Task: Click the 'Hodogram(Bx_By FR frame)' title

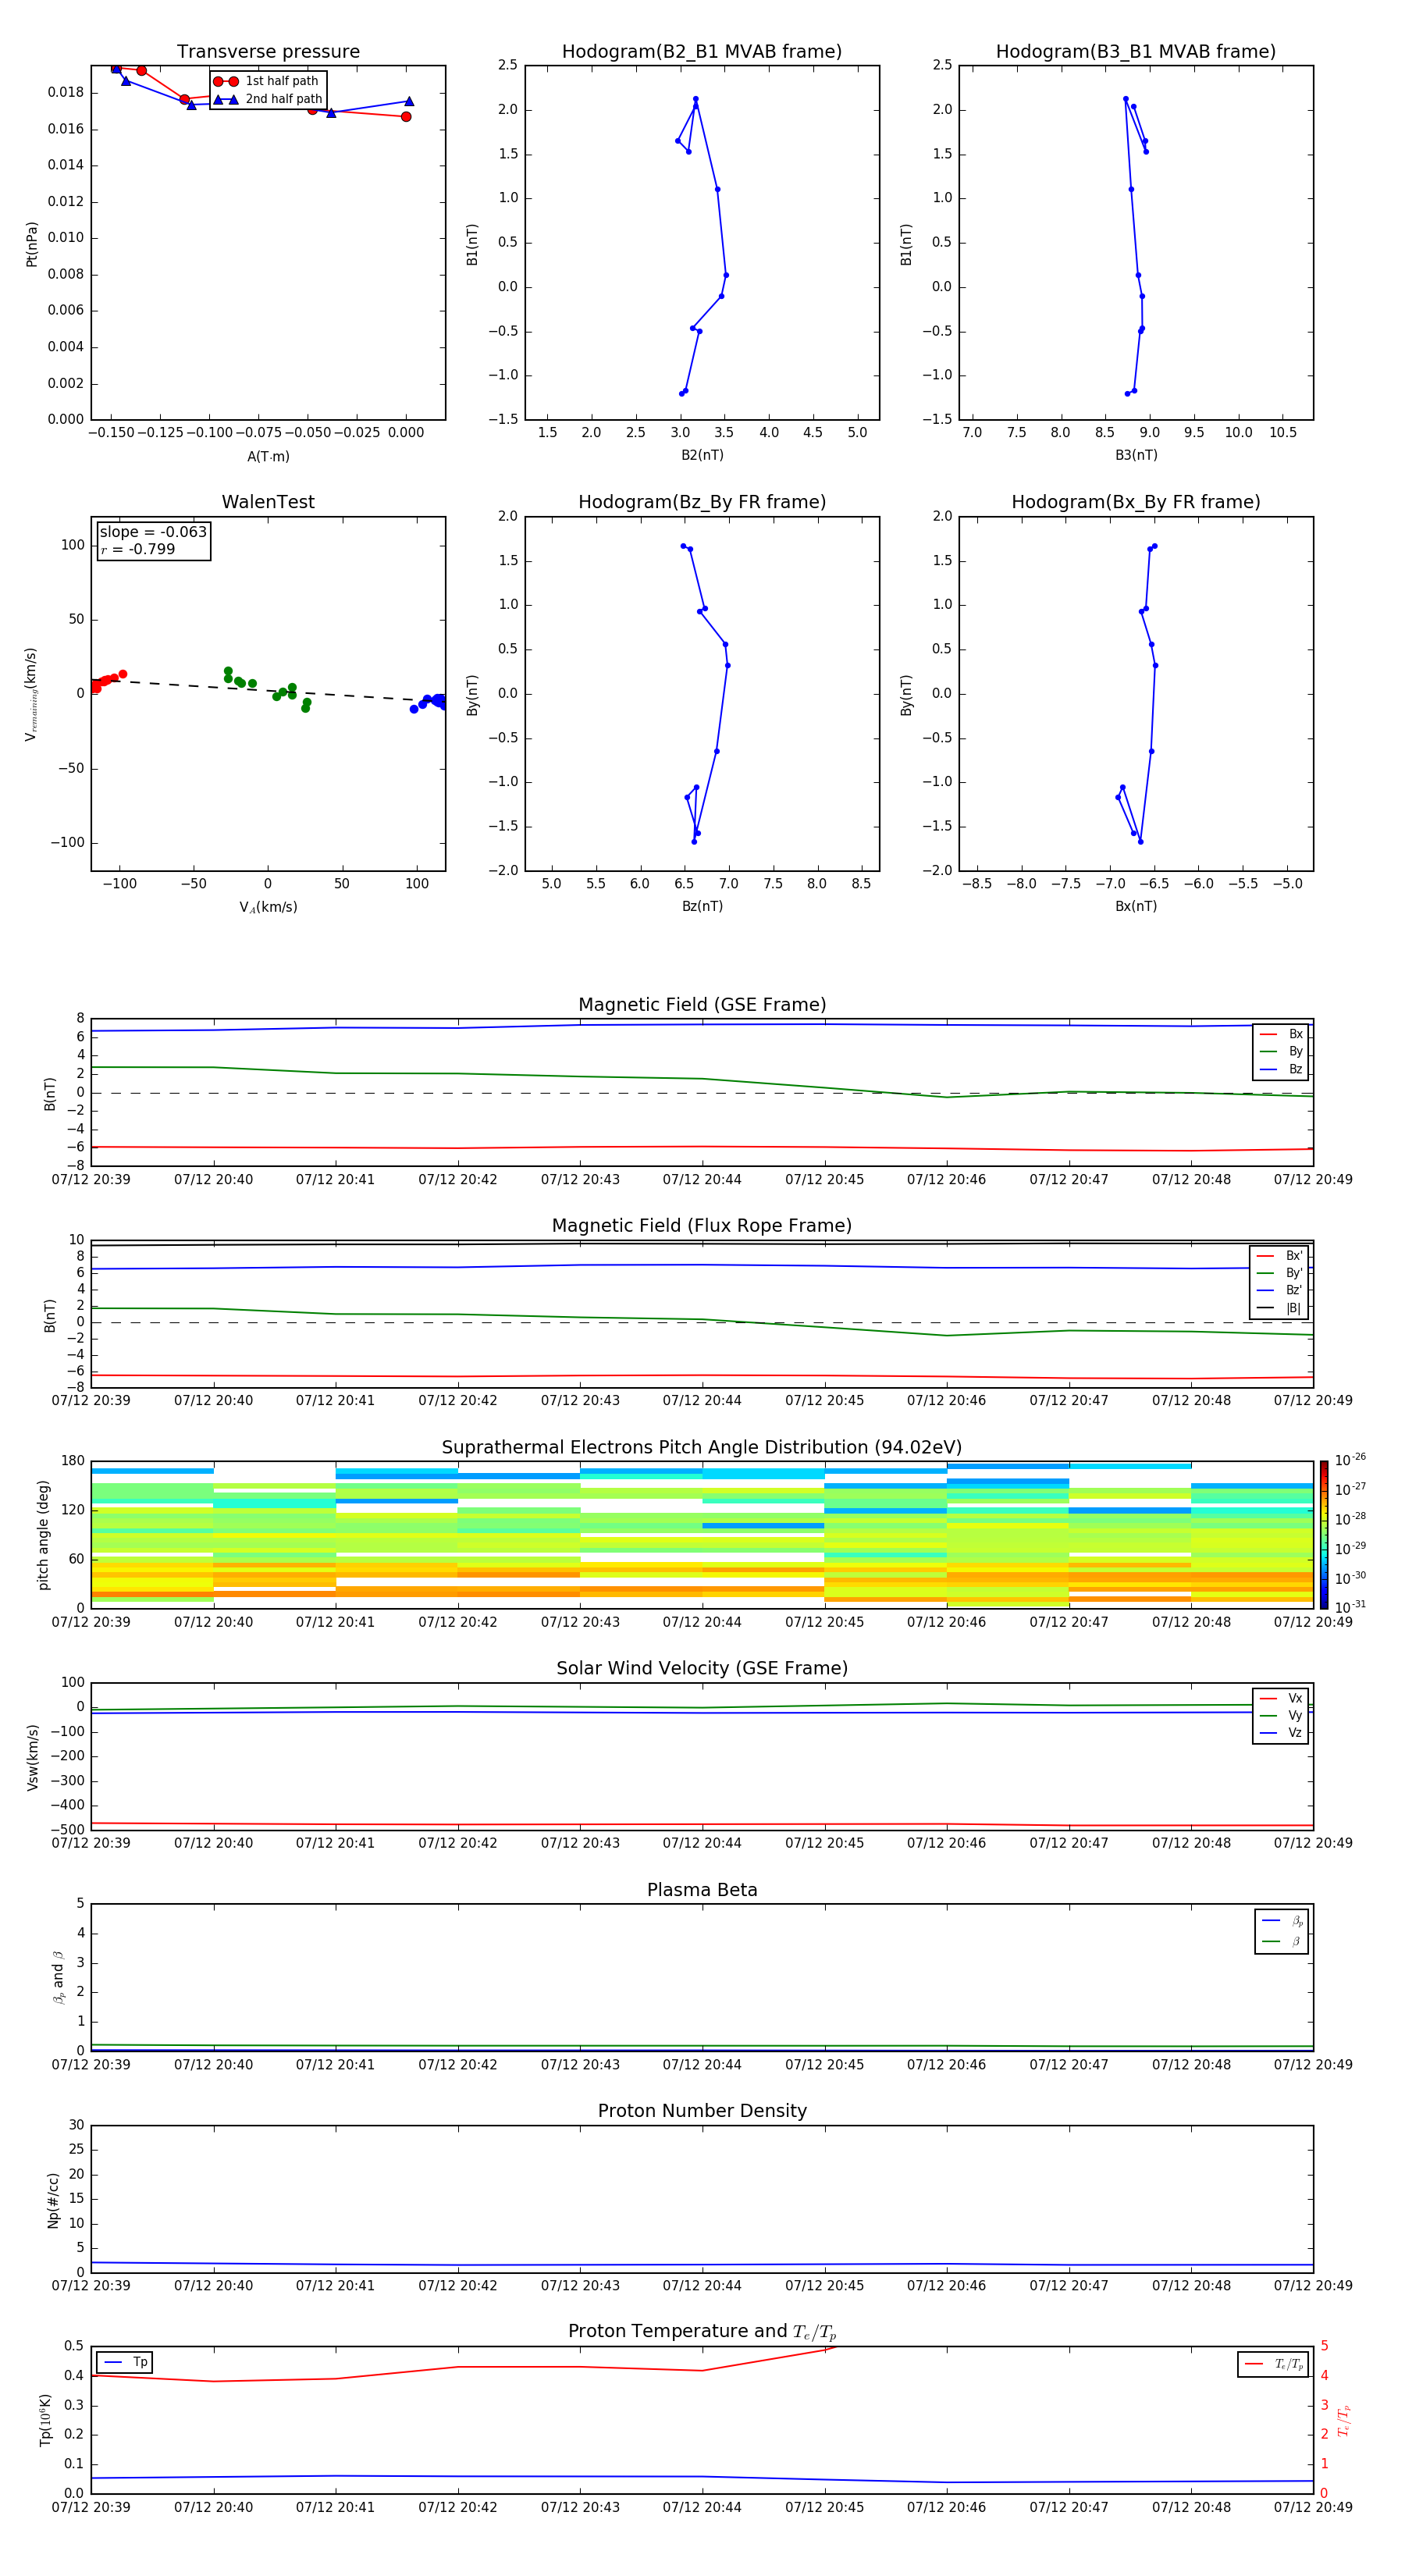Action: pyautogui.click(x=1136, y=502)
